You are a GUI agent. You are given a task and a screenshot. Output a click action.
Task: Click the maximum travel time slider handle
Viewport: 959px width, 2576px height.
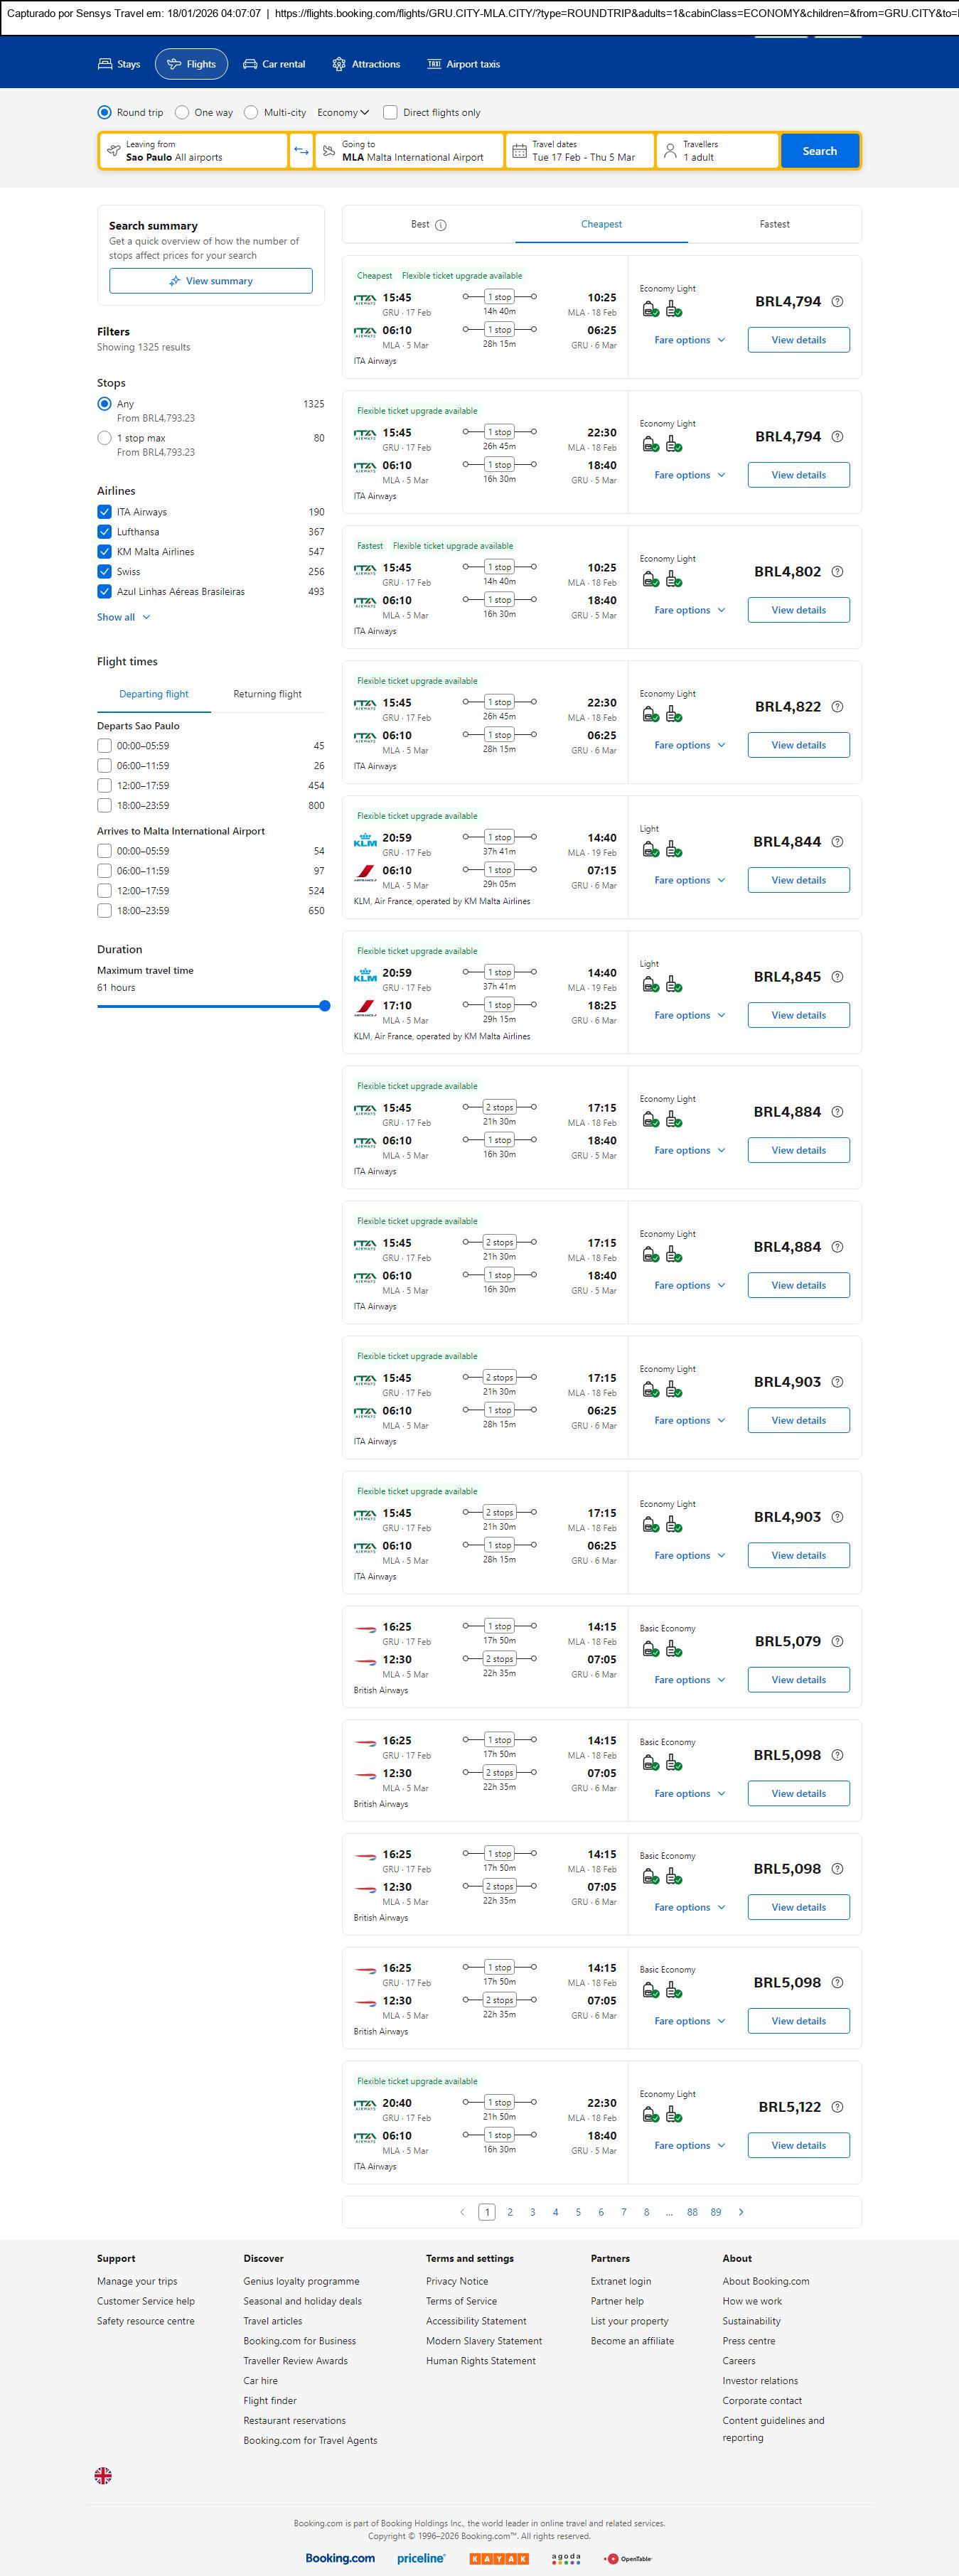pos(324,1006)
